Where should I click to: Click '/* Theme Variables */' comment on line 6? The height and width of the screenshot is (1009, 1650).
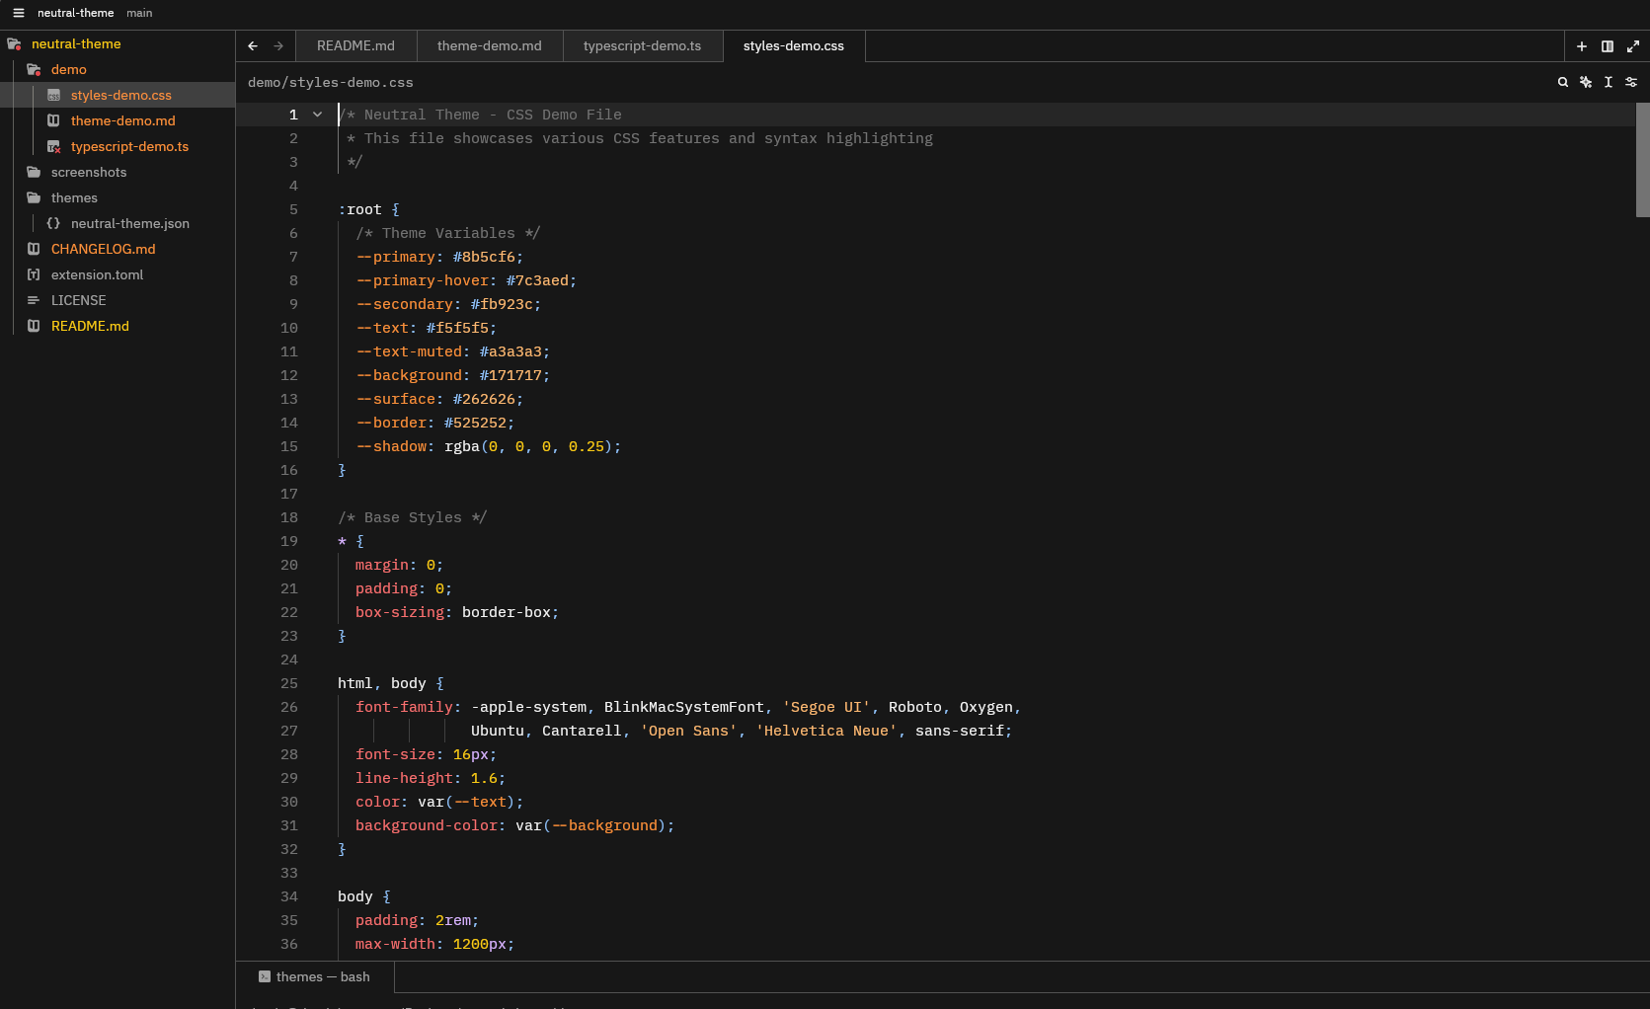(x=448, y=233)
